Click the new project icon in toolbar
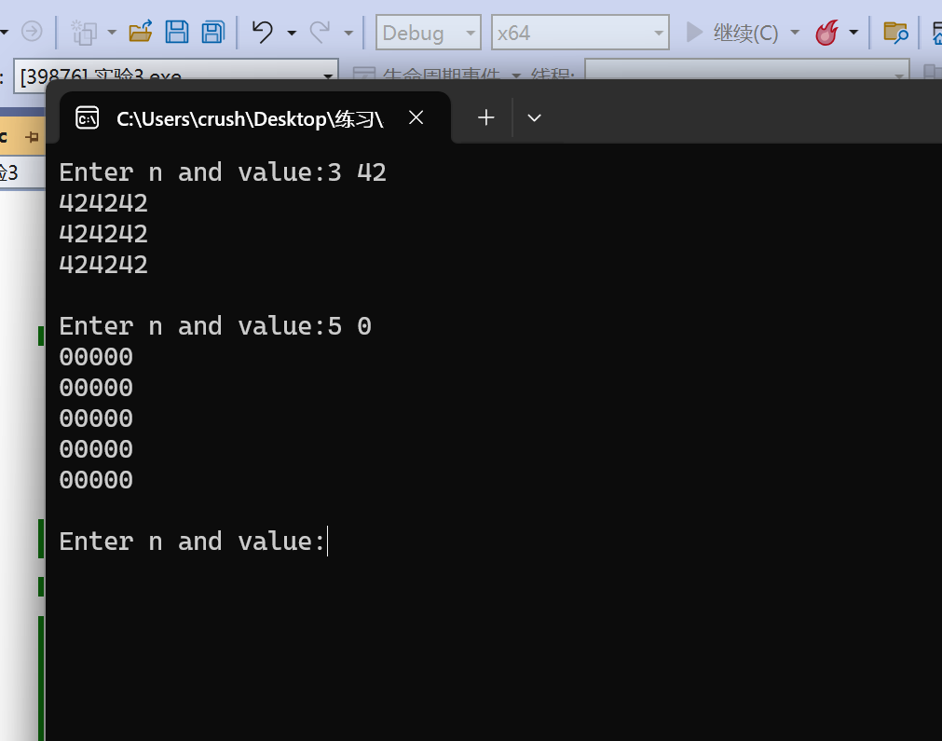This screenshot has height=741, width=942. [84, 32]
